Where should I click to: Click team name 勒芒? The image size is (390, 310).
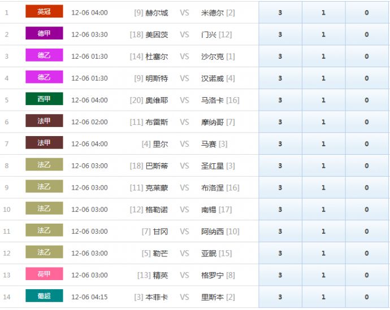click(x=161, y=254)
